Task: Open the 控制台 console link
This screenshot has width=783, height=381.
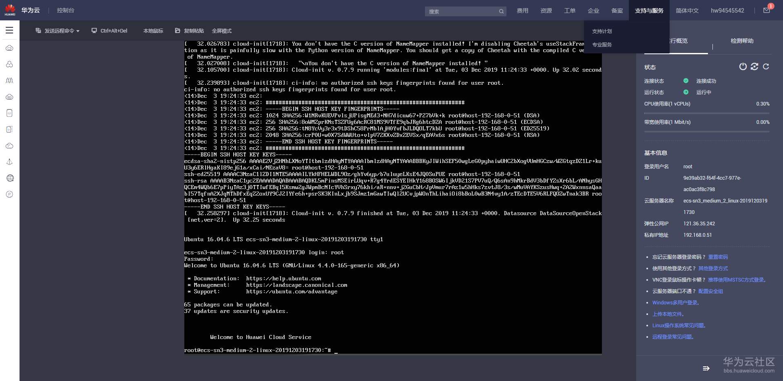Action: (x=66, y=10)
